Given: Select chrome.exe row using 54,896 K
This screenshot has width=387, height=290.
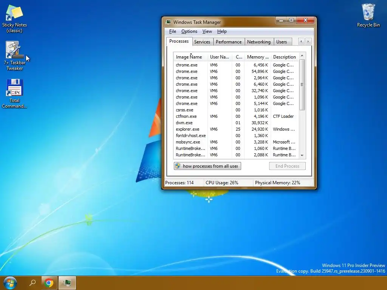Looking at the screenshot, I should 236,71.
